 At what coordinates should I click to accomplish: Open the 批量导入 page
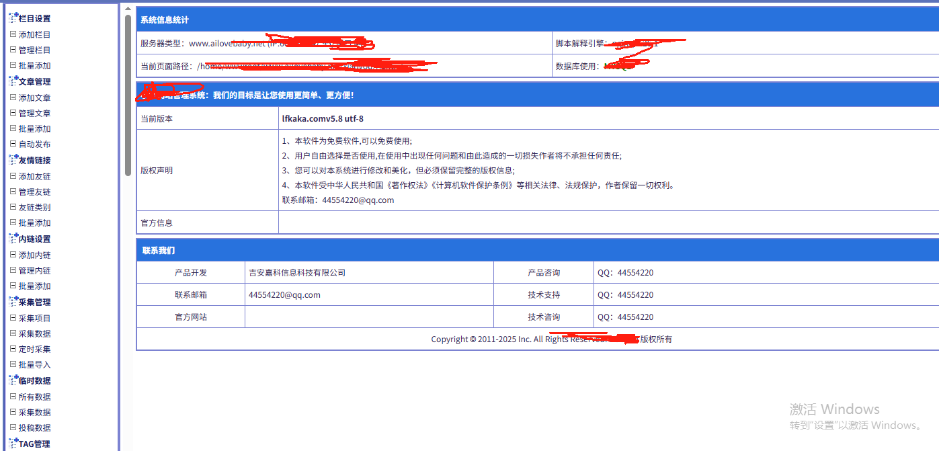(34, 365)
